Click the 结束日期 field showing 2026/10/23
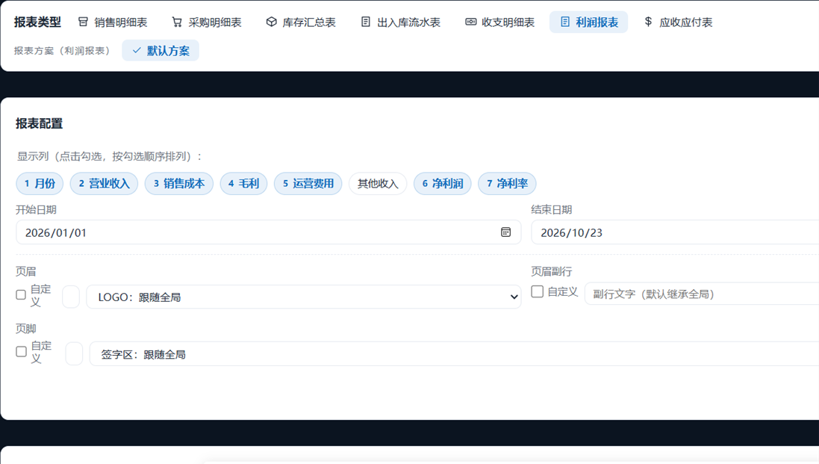 pos(675,232)
